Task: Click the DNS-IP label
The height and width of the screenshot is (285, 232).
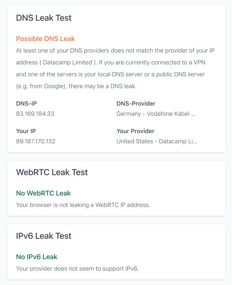Action: point(26,104)
